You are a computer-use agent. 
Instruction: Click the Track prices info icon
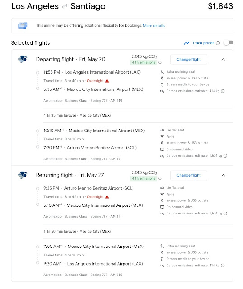coord(218,43)
